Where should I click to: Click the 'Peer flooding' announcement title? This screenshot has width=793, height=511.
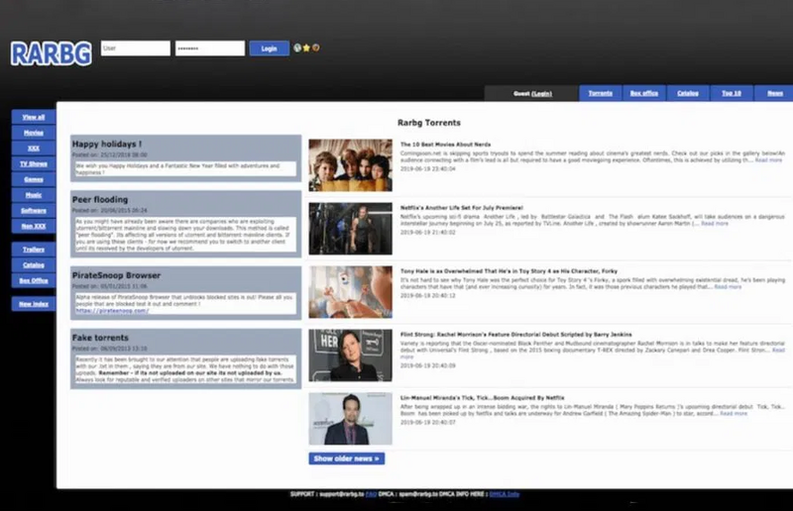(x=100, y=200)
